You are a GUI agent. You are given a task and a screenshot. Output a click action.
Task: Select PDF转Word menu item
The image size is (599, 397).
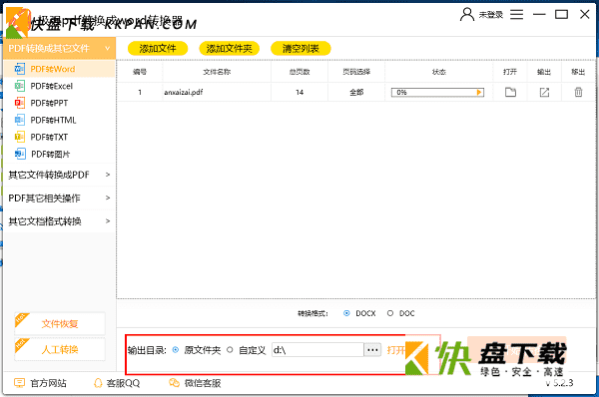tap(59, 69)
